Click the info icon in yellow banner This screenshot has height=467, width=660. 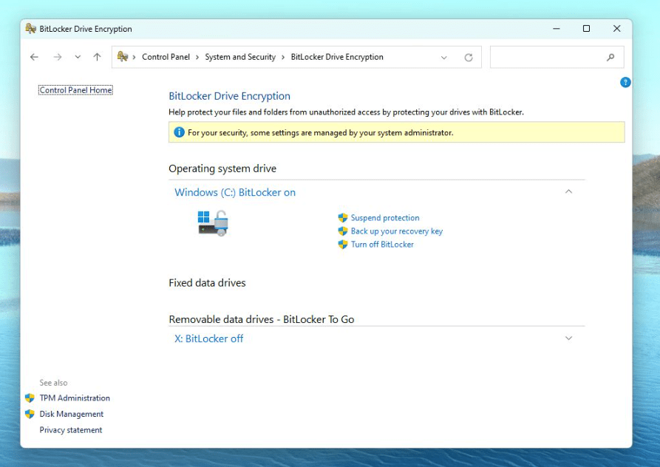180,132
